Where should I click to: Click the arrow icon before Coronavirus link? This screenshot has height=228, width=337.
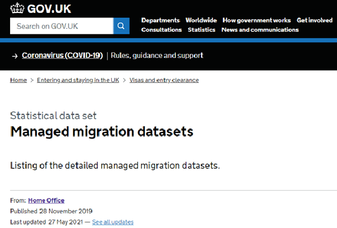pyautogui.click(x=14, y=56)
